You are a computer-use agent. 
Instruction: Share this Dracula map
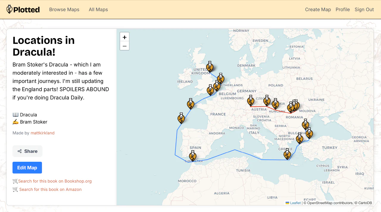click(27, 151)
